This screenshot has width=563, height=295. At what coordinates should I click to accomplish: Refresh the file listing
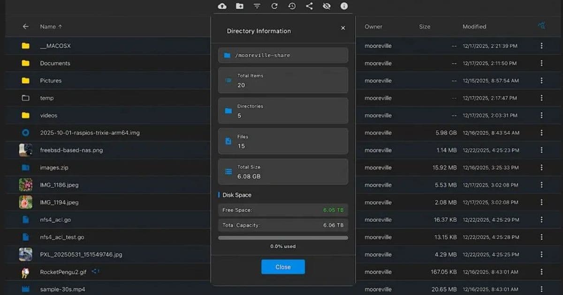click(x=274, y=6)
